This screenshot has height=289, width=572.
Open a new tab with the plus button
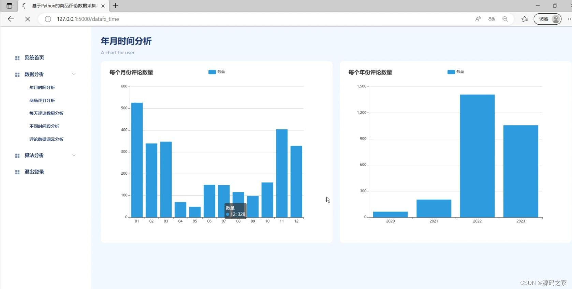[x=116, y=6]
